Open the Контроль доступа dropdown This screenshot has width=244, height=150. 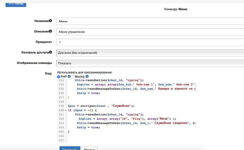tap(149, 53)
